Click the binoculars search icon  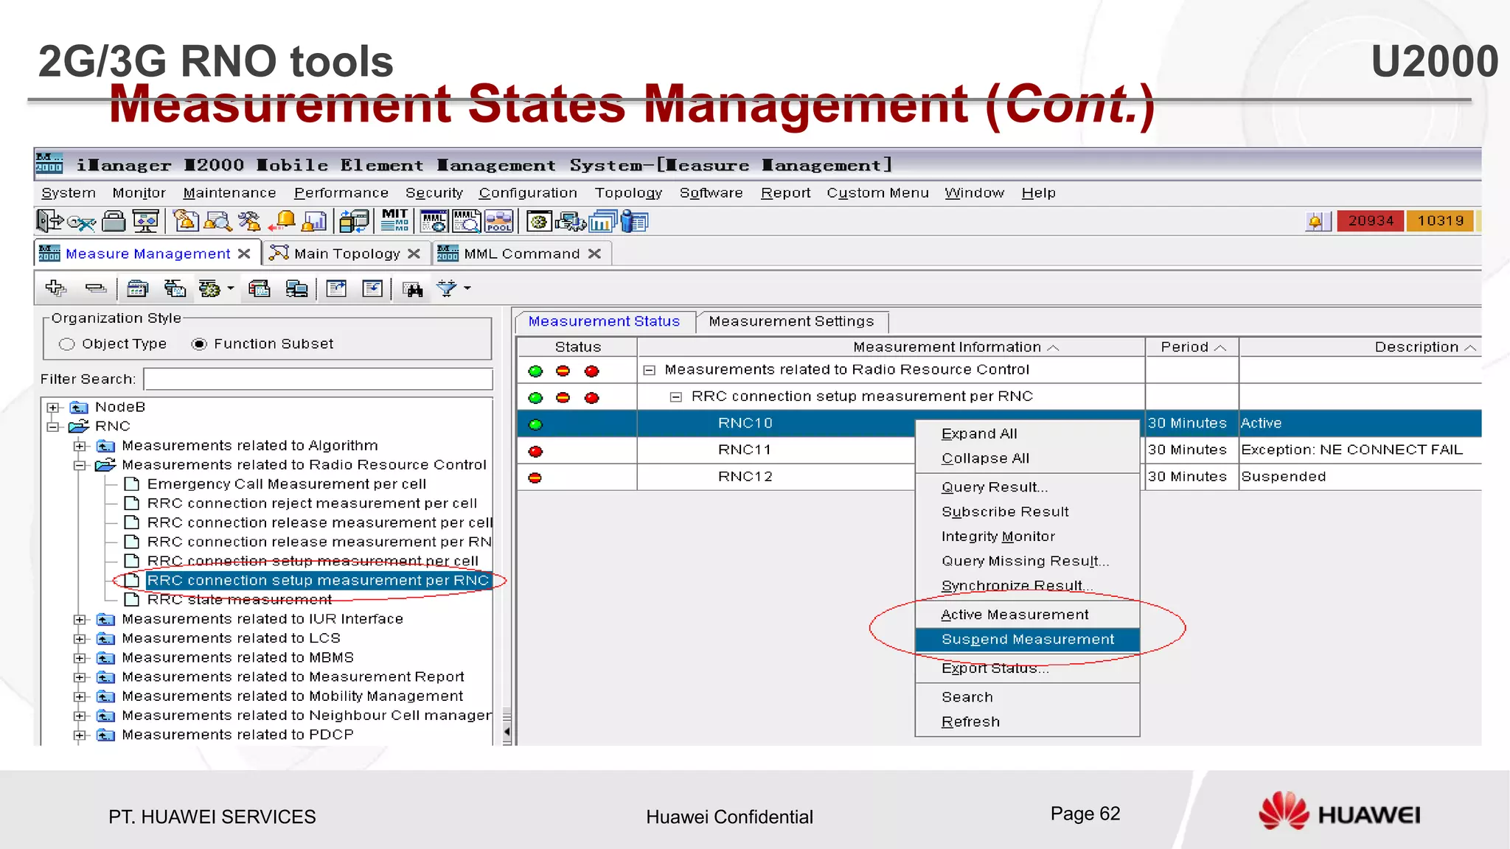tap(413, 289)
